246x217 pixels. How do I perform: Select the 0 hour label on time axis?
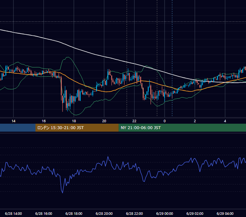tap(165, 121)
